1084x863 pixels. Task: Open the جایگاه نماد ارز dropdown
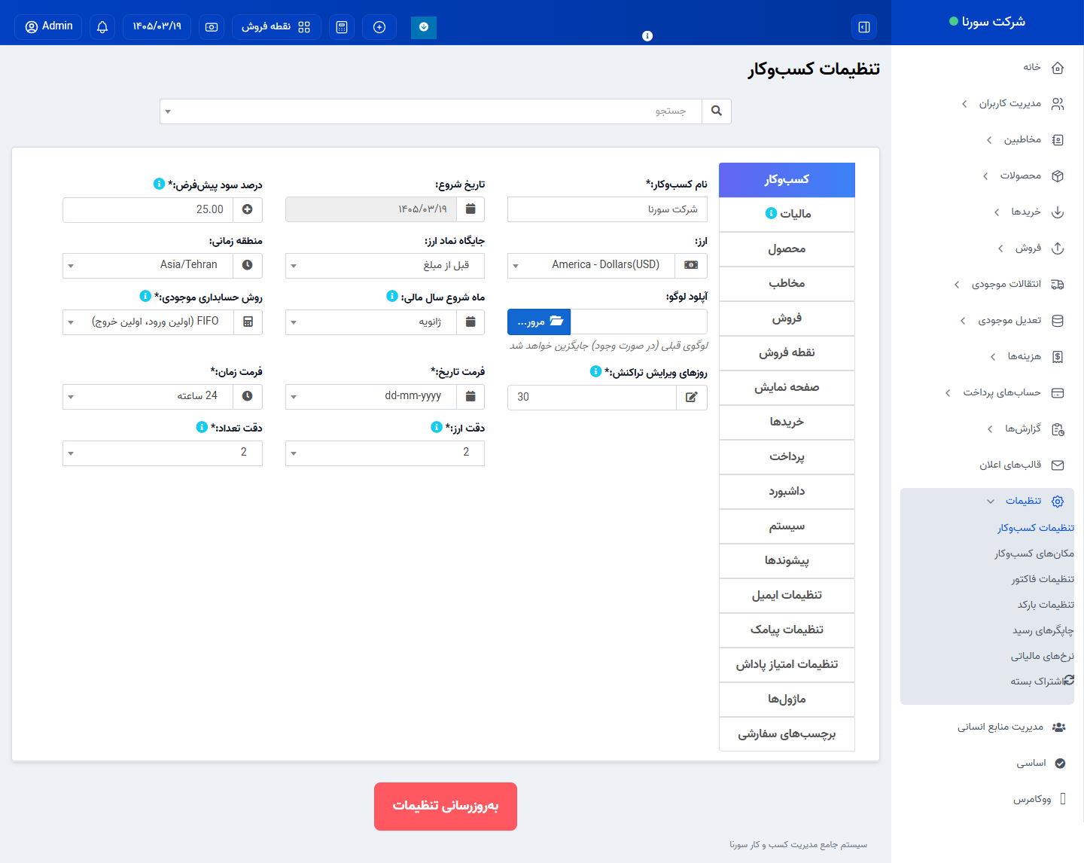pyautogui.click(x=385, y=265)
